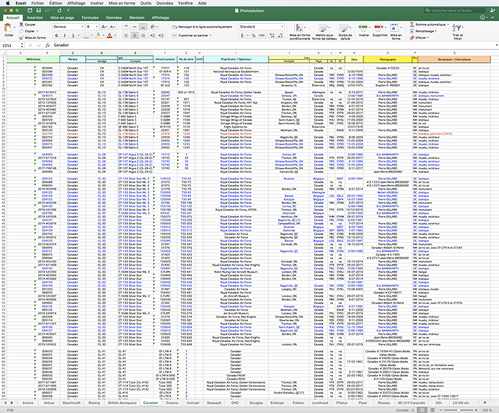Click the Name Box showing C253
This screenshot has width=499, height=413.
tap(11, 45)
